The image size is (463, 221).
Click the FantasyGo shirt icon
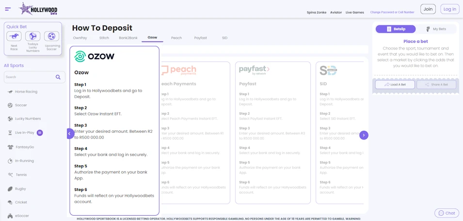coord(10,147)
